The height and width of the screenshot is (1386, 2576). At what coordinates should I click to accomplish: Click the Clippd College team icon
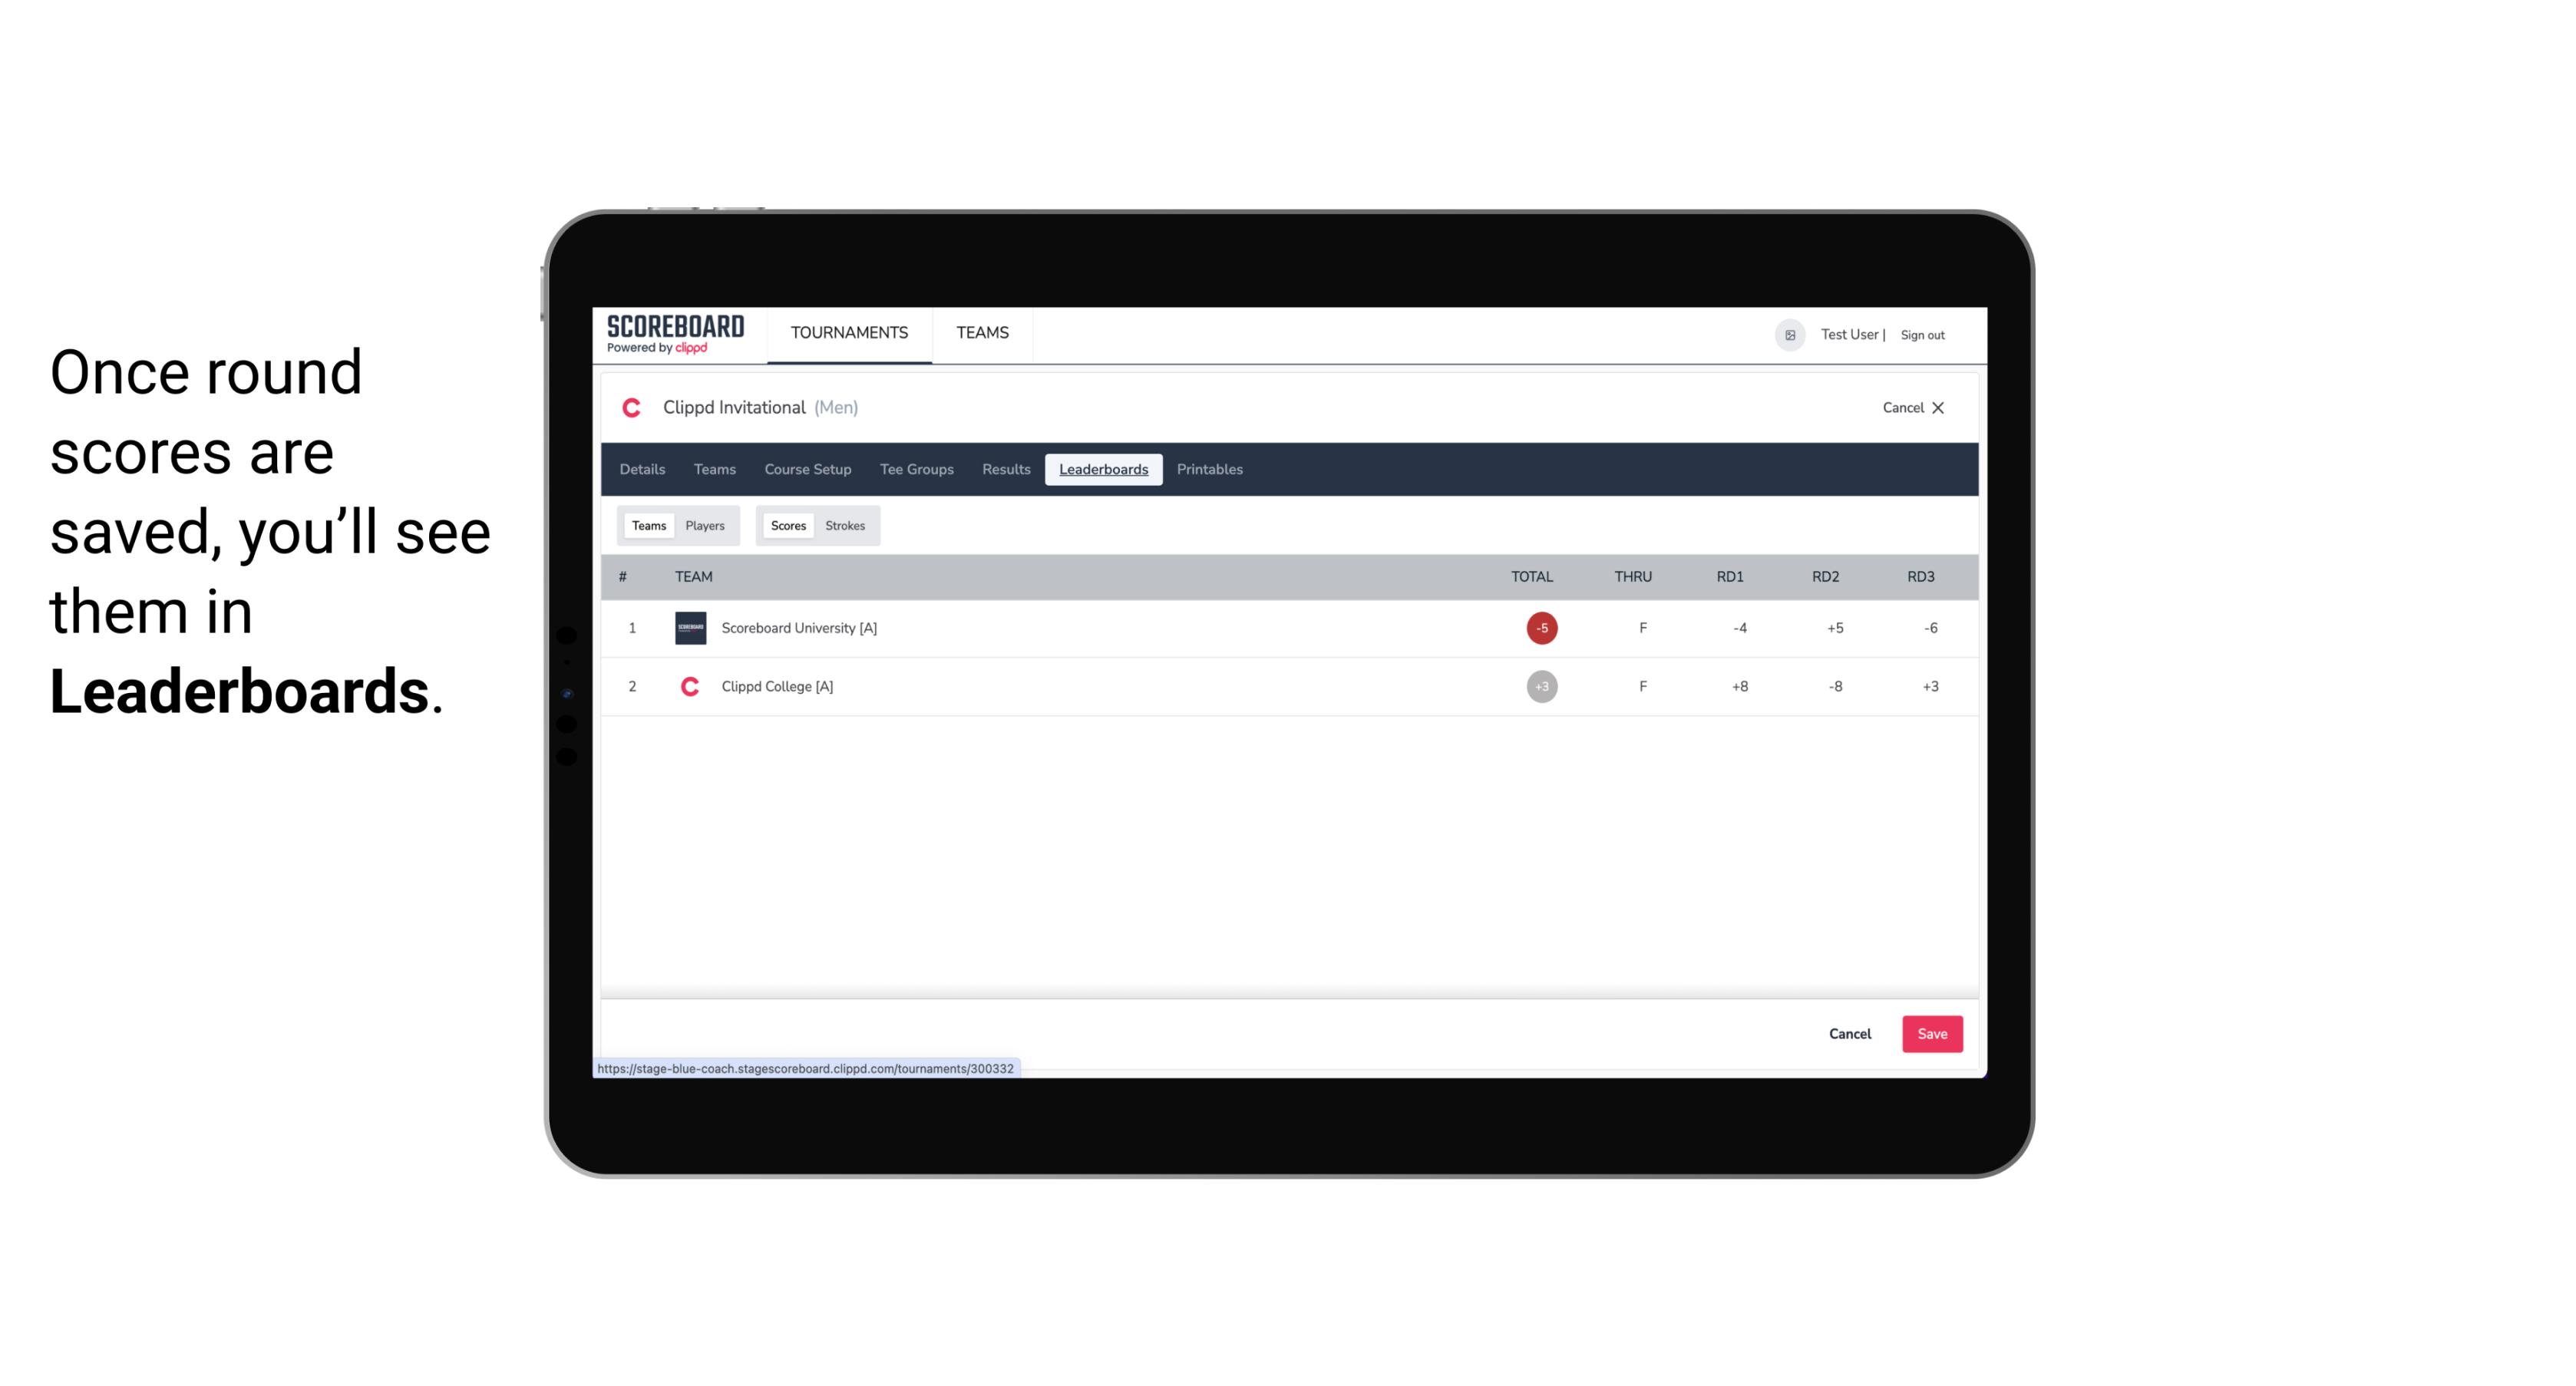(688, 686)
